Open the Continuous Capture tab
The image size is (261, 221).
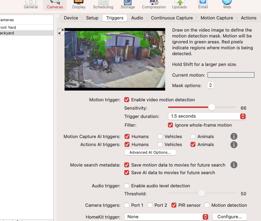coord(172,18)
